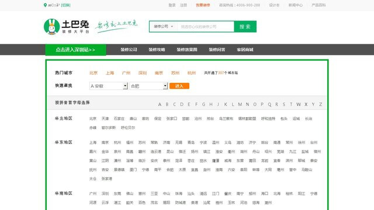Click 点击进入深圳站>> green banner button
Viewport: 374px width, 210px height.
75,50
